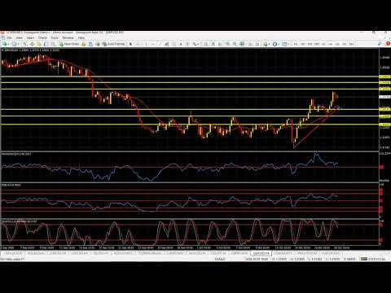
Task: Open the File menu
Action: coord(9,37)
